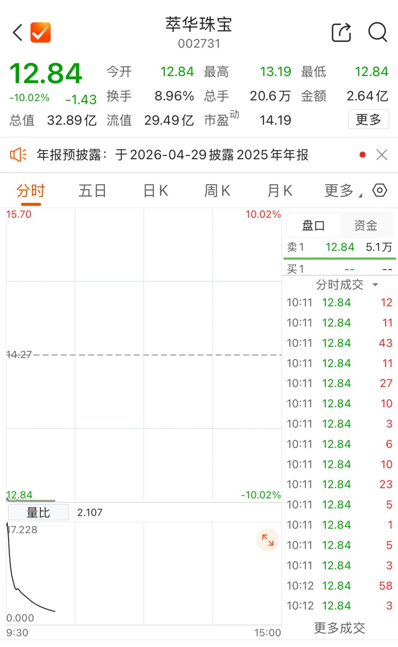Image resolution: width=398 pixels, height=647 pixels.
Task: Switch to the 周K tab
Action: 217,191
